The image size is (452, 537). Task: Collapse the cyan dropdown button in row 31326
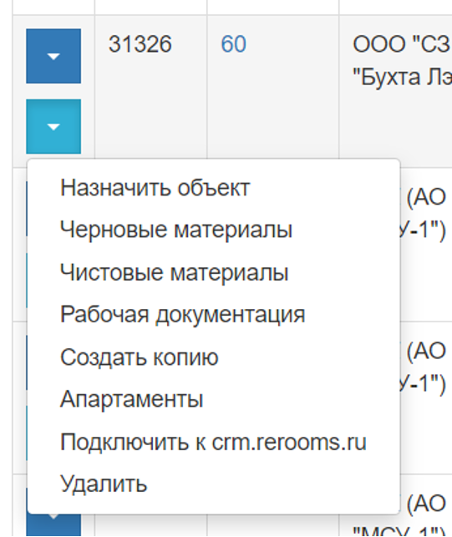click(53, 127)
